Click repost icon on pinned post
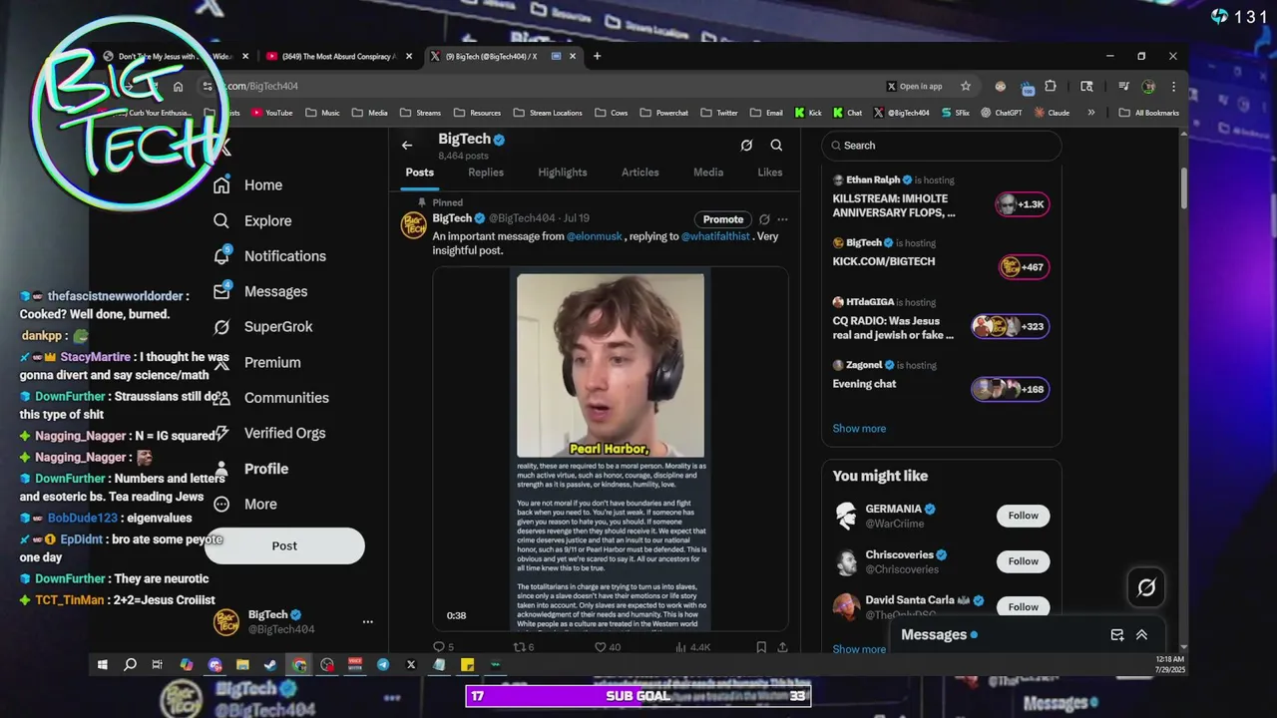Screen dimensions: 1277x718 point(518,647)
